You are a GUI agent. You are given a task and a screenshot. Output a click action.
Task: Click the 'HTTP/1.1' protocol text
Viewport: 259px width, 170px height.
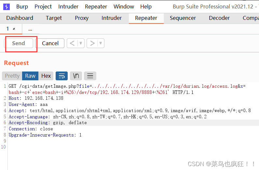point(183,92)
